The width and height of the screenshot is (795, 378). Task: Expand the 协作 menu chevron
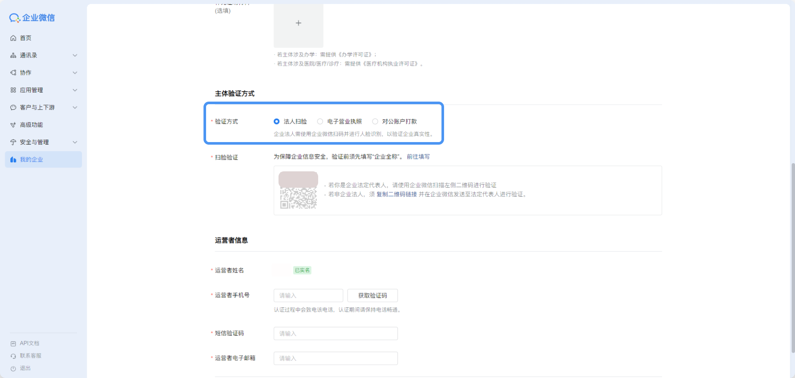point(75,73)
